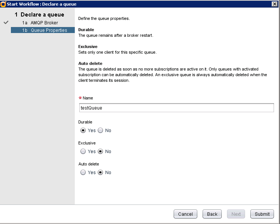Select the "1 Declare a queue" step heading
Screen dimensions: 280x224
(x=39, y=15)
